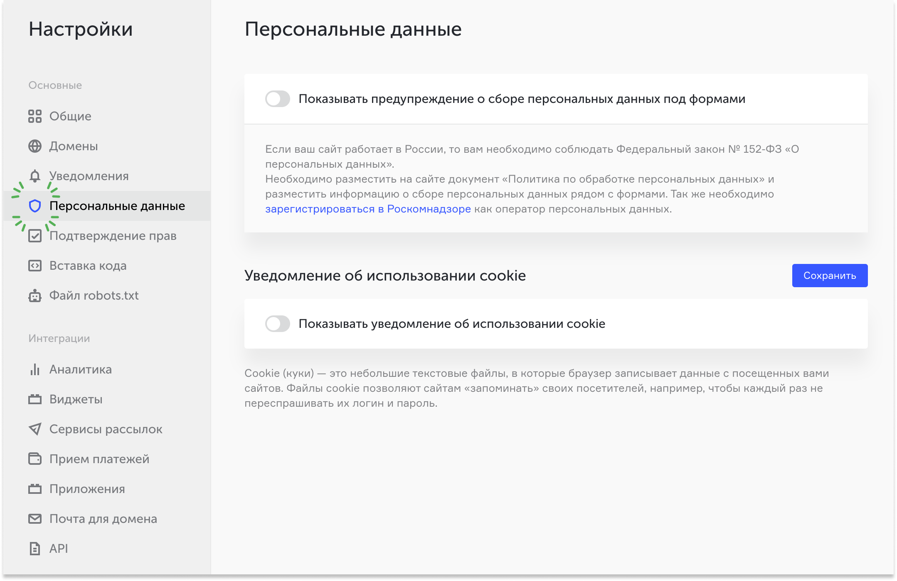Click the paper plane icon for Сервисы рассылок

[35, 429]
